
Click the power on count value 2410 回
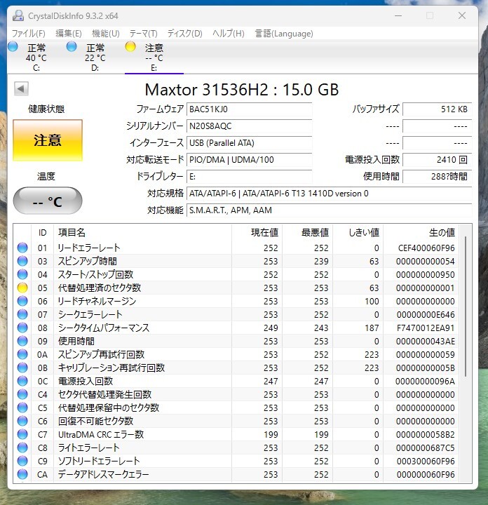click(x=437, y=159)
